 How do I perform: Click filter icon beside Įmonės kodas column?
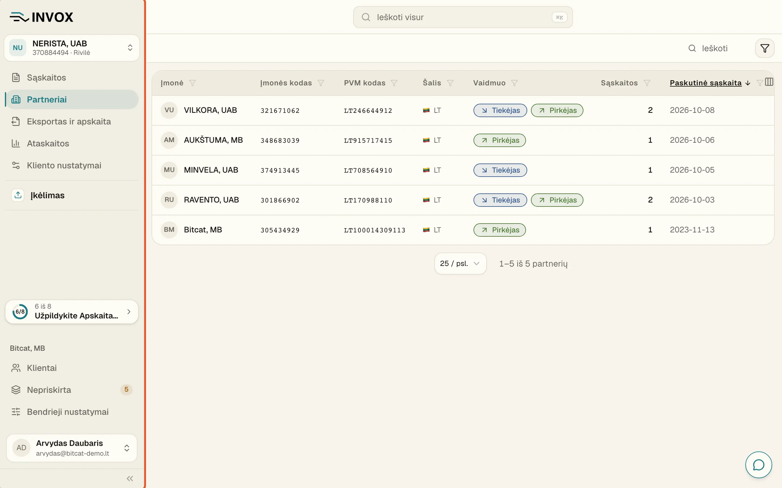320,83
